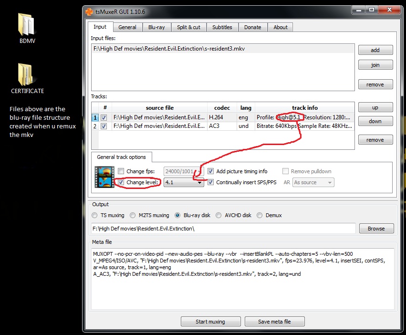Select TS muxing output option

95,215
